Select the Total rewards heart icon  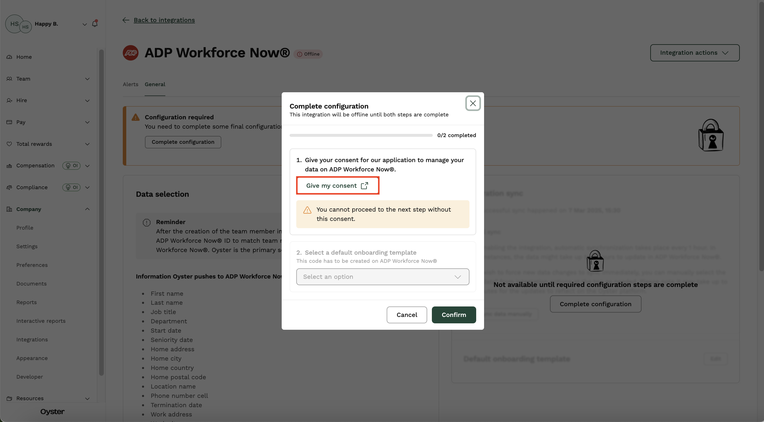[9, 144]
